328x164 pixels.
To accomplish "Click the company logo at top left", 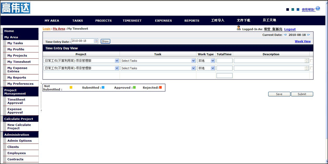I will (x=16, y=8).
